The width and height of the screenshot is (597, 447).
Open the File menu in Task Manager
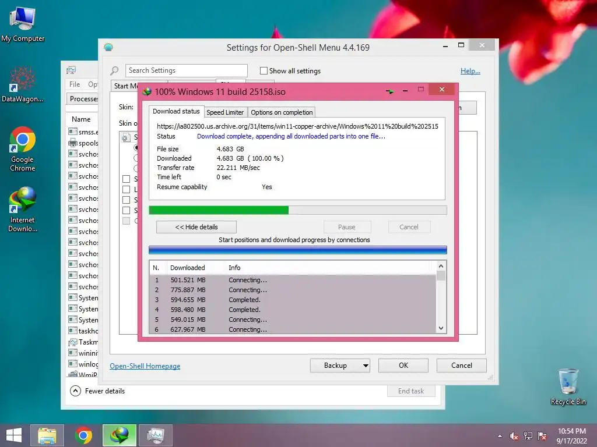click(x=75, y=84)
